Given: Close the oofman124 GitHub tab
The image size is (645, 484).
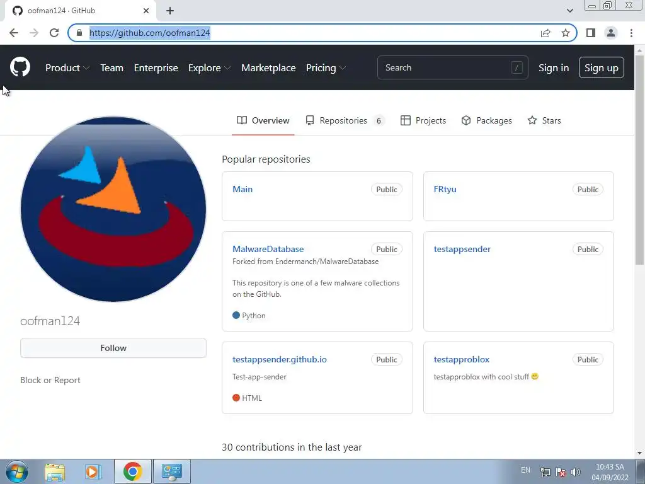Looking at the screenshot, I should click(x=146, y=11).
